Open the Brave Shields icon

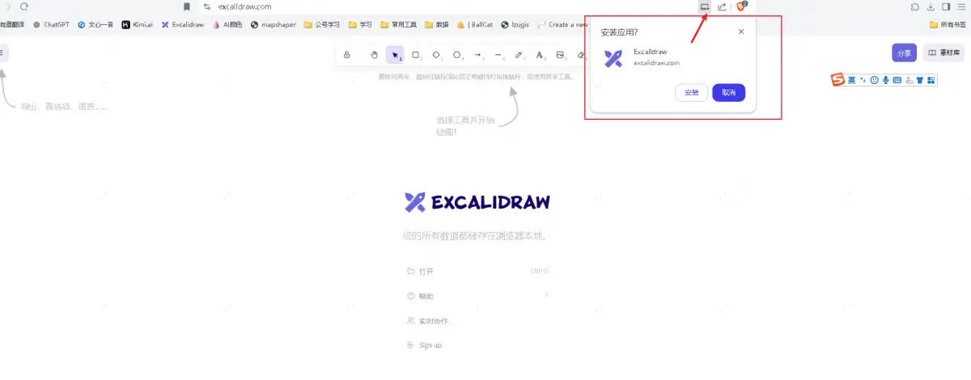pos(741,6)
